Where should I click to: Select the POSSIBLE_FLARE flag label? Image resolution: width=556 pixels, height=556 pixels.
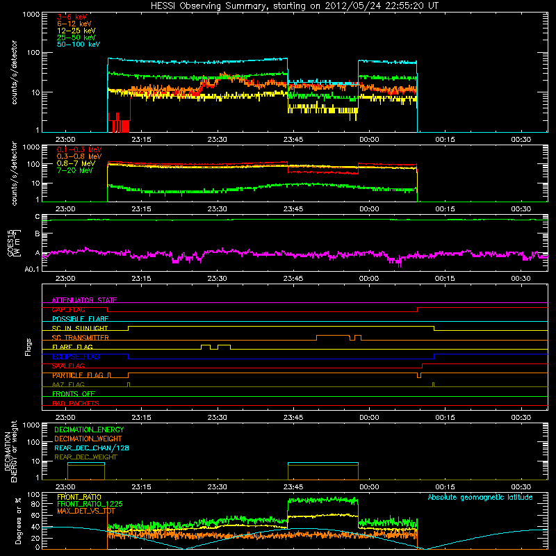(80, 319)
